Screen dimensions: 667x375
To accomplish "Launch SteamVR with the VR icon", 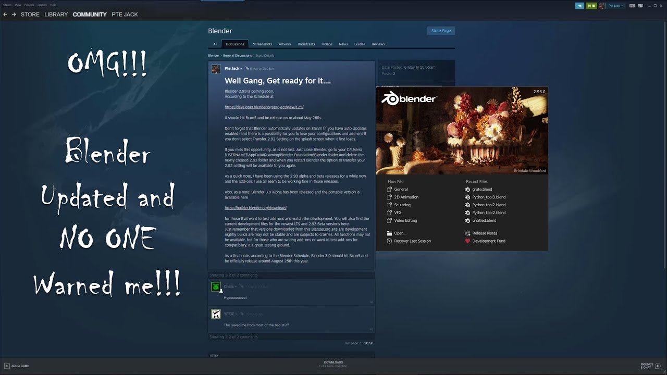I will click(632, 6).
